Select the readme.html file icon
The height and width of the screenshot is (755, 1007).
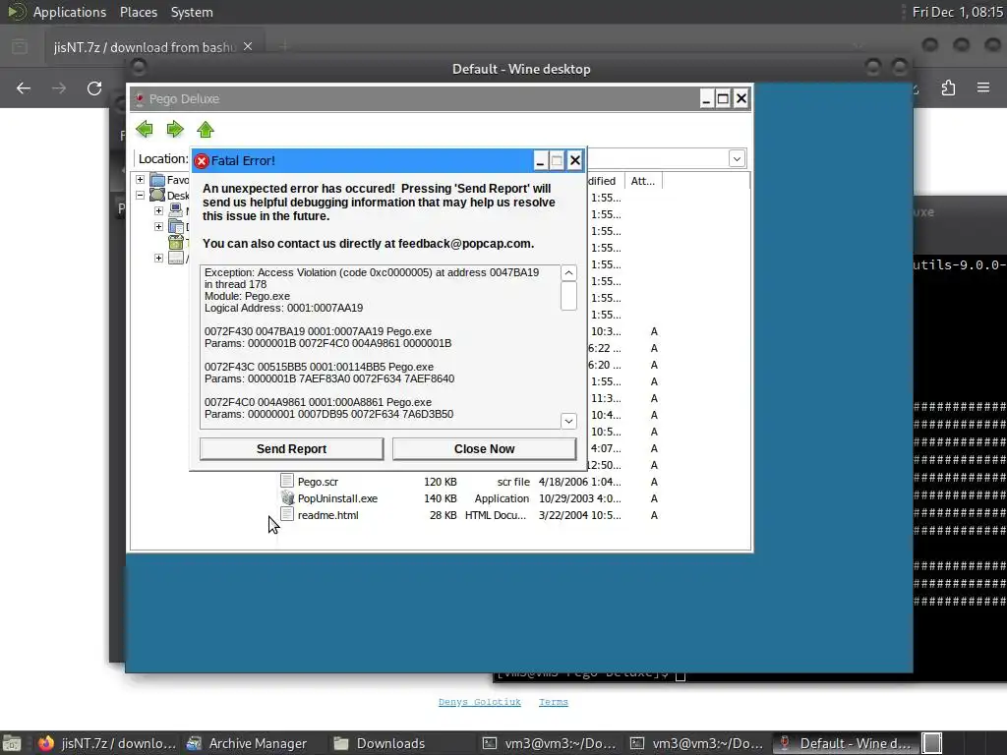click(x=287, y=514)
